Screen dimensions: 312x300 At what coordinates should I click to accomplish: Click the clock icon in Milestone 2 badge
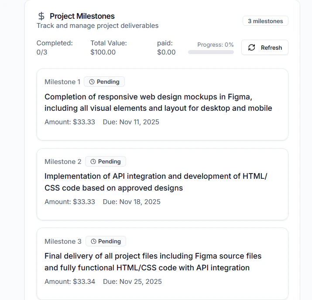[93, 161]
